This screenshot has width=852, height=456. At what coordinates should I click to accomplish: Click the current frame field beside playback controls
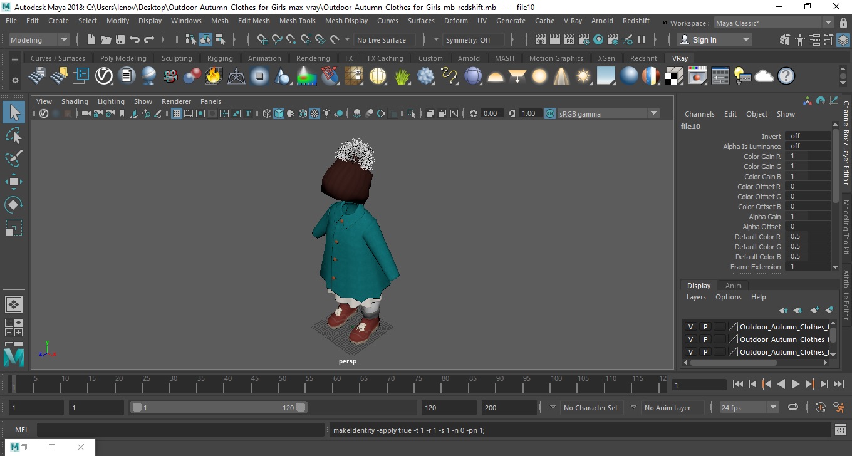point(699,385)
